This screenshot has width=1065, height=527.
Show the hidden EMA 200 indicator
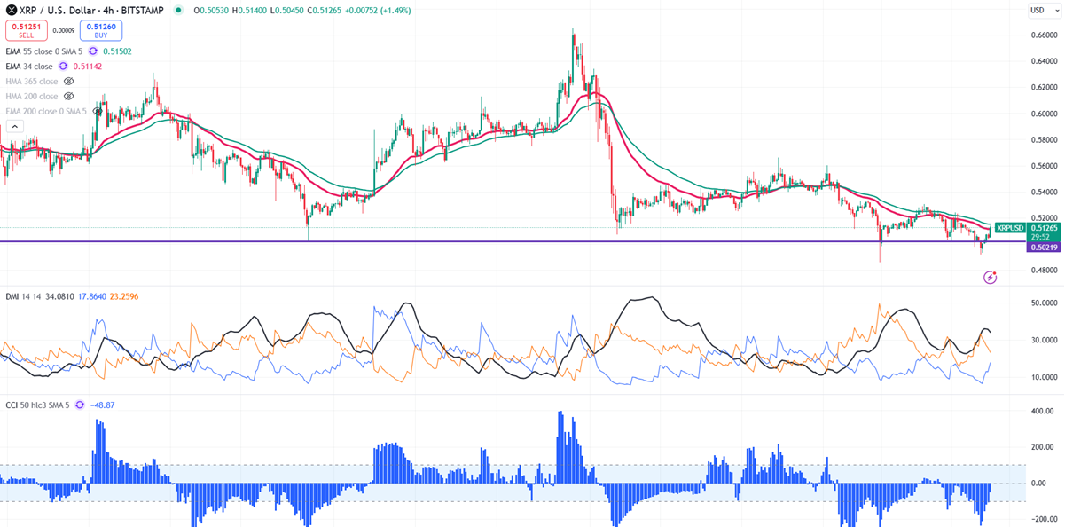point(98,111)
